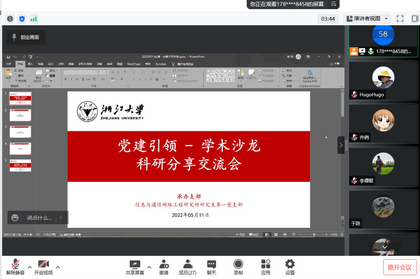420x279 pixels.
Task: Select 李谭毅 participant tile
Action: click(x=383, y=167)
